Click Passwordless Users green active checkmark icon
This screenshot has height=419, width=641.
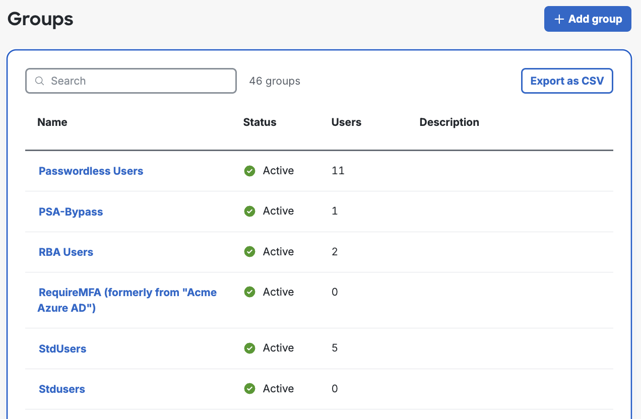click(x=249, y=171)
